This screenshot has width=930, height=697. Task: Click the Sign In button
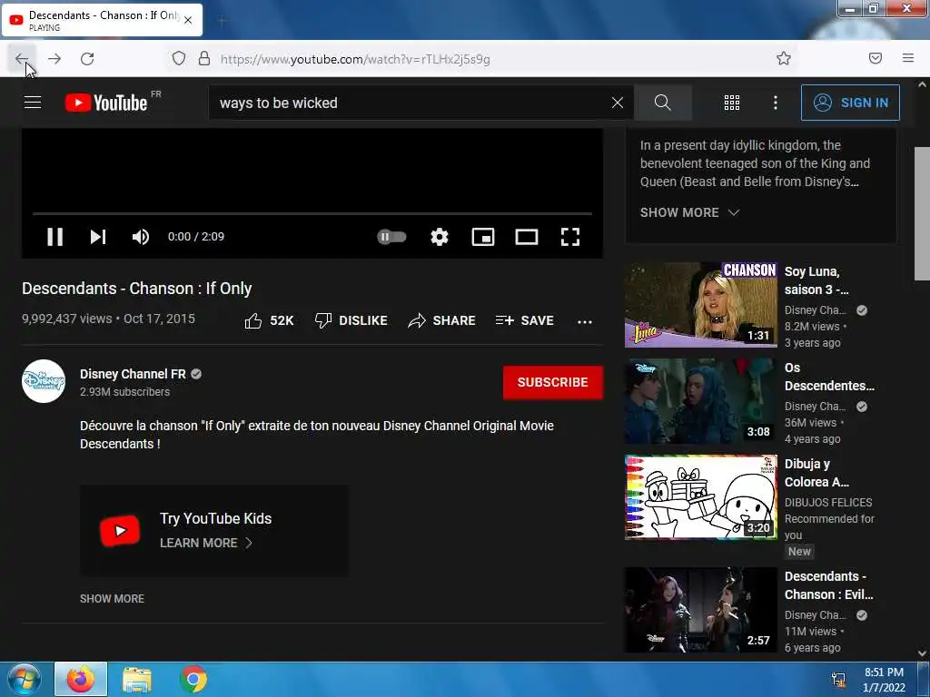point(850,103)
